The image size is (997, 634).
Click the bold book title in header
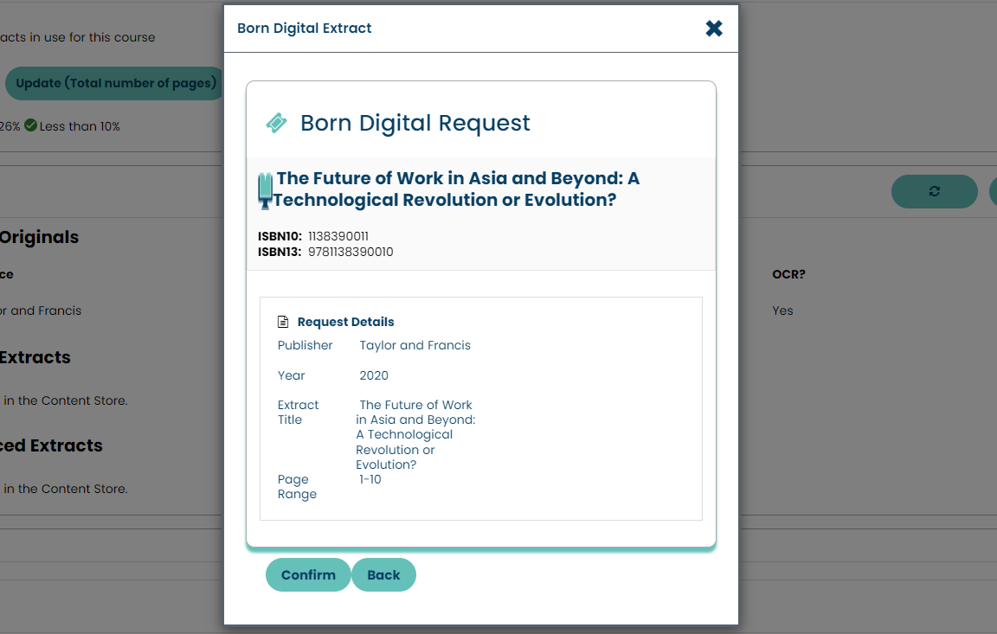point(456,189)
